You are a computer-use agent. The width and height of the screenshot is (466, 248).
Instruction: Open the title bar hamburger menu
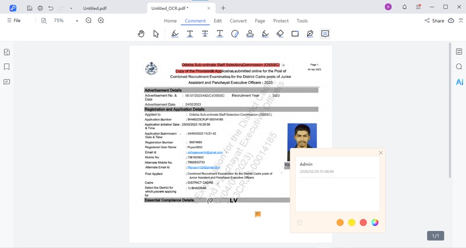(x=418, y=7)
